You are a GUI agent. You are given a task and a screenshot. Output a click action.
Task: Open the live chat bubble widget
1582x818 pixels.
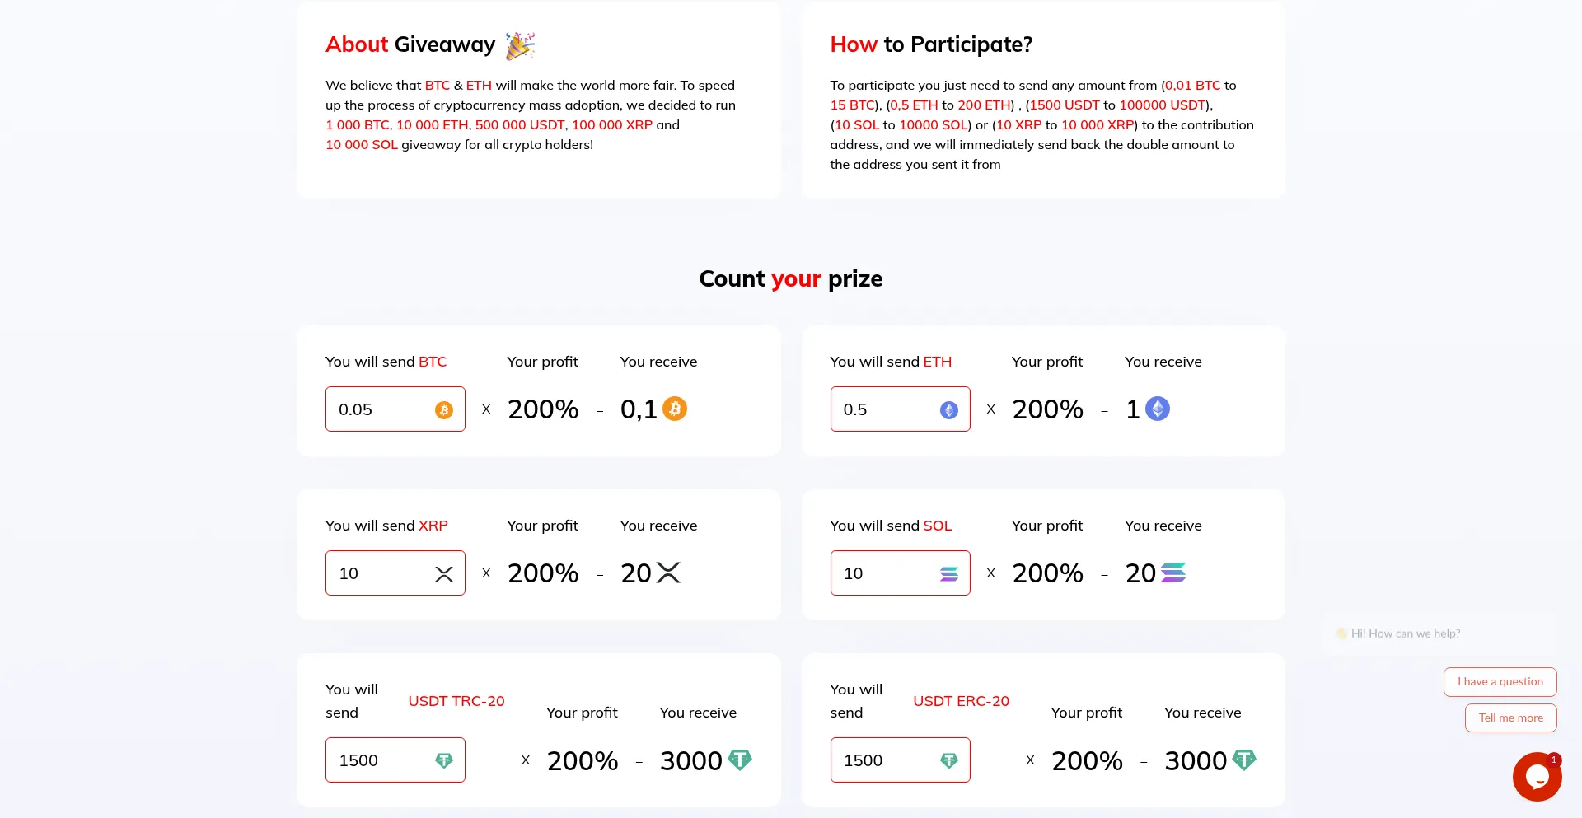tap(1537, 776)
